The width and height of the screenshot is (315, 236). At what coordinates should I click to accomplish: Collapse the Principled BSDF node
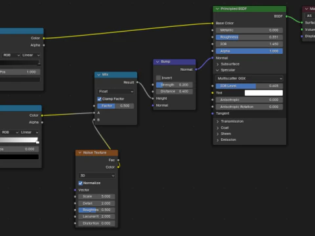pyautogui.click(x=217, y=9)
